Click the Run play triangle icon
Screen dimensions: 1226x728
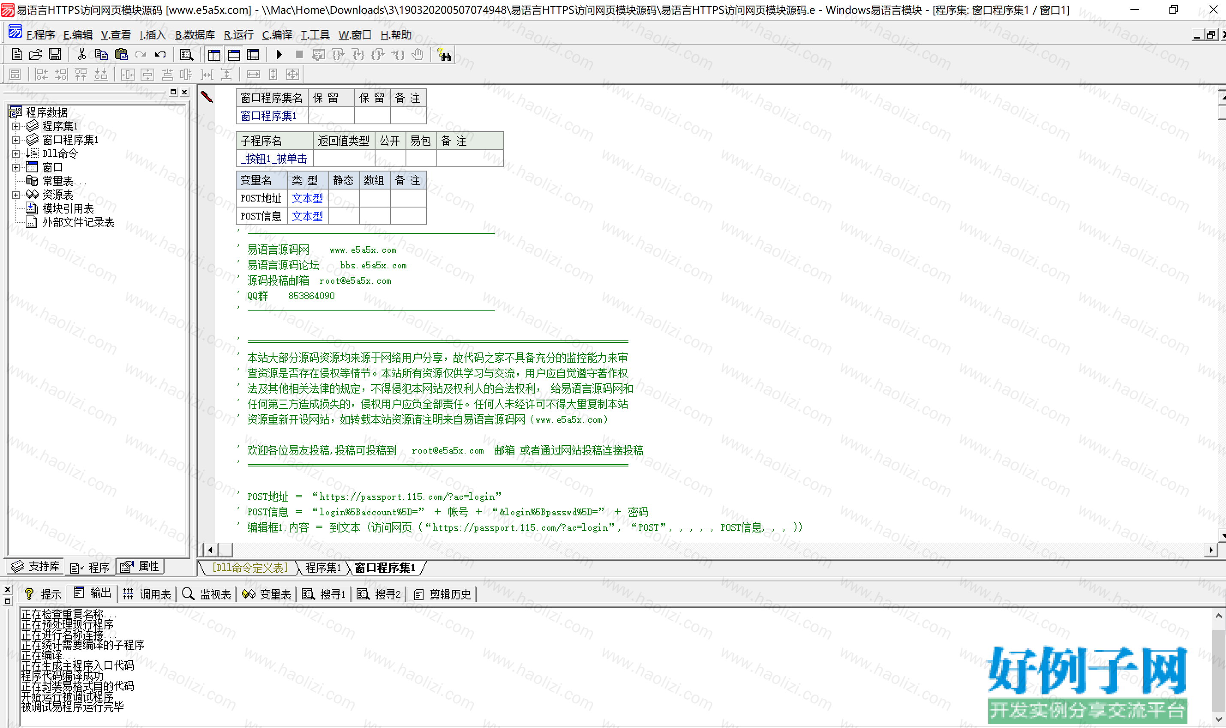[x=279, y=54]
